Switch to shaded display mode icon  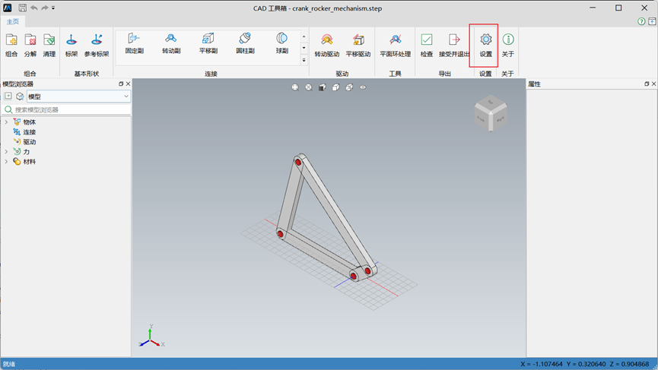coord(323,87)
